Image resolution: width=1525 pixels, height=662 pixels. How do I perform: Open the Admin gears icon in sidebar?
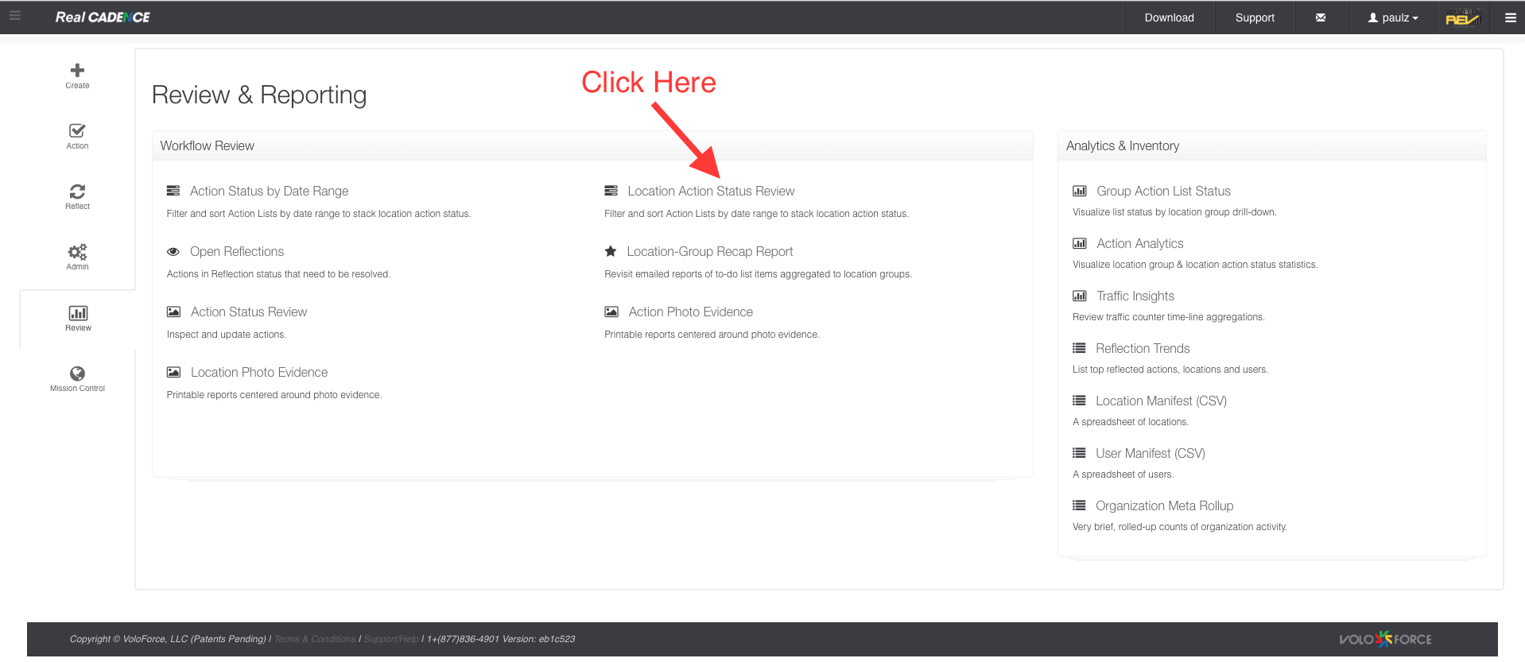[x=77, y=252]
